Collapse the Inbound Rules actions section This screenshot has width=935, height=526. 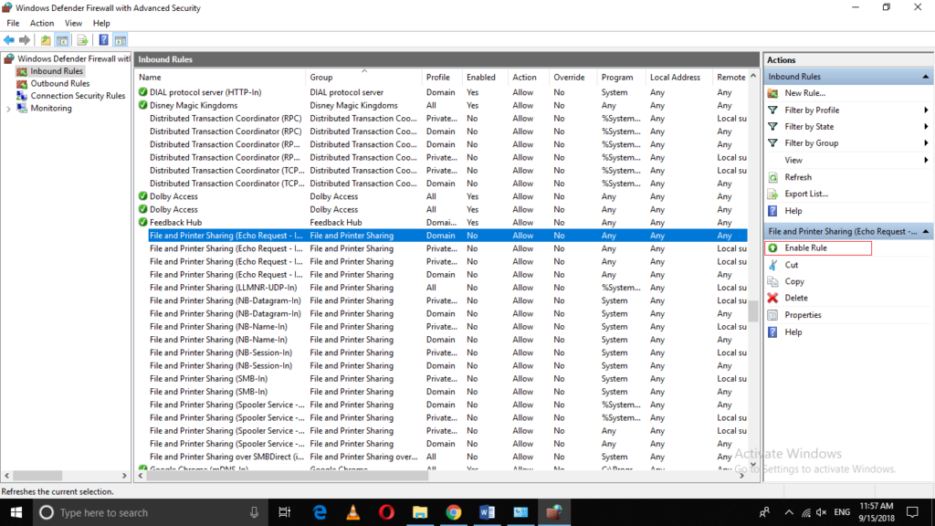(x=926, y=77)
